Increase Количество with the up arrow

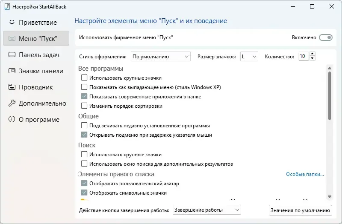click(x=313, y=54)
